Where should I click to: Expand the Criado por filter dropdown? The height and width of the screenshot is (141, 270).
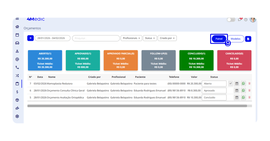click(x=167, y=38)
